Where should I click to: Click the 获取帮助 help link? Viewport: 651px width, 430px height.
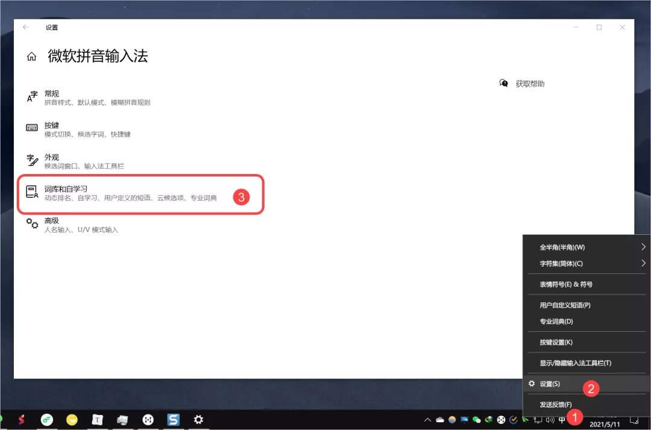530,84
